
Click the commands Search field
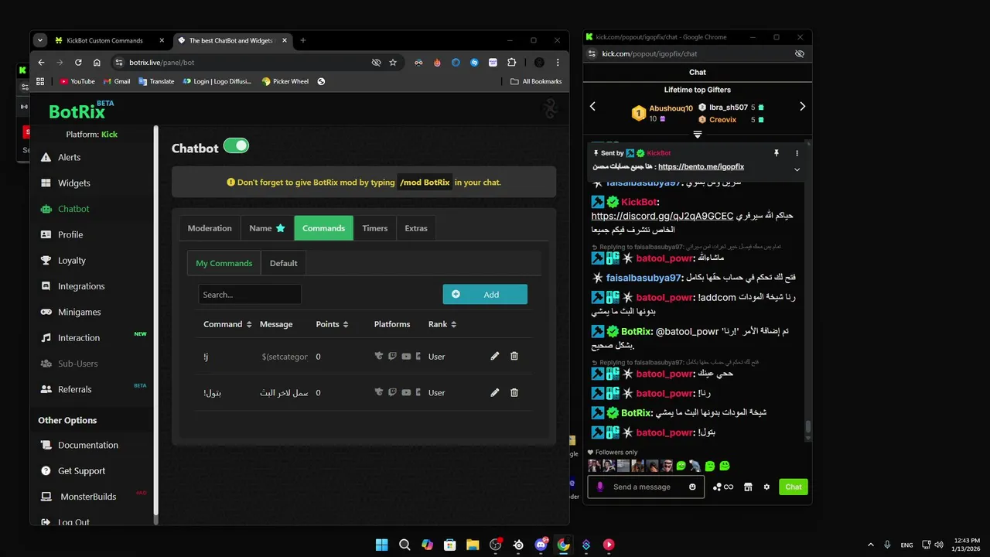[x=250, y=294]
